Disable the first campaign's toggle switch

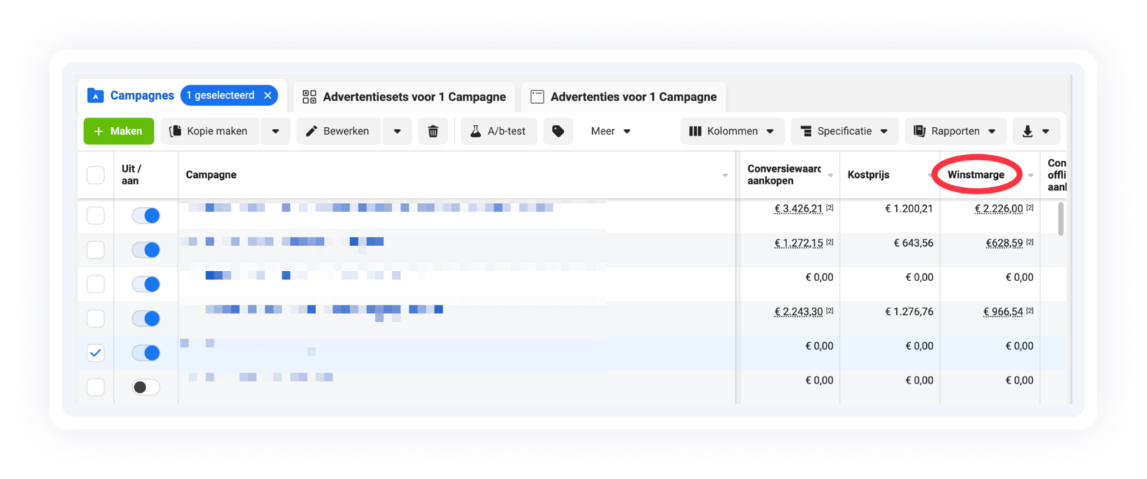(146, 216)
